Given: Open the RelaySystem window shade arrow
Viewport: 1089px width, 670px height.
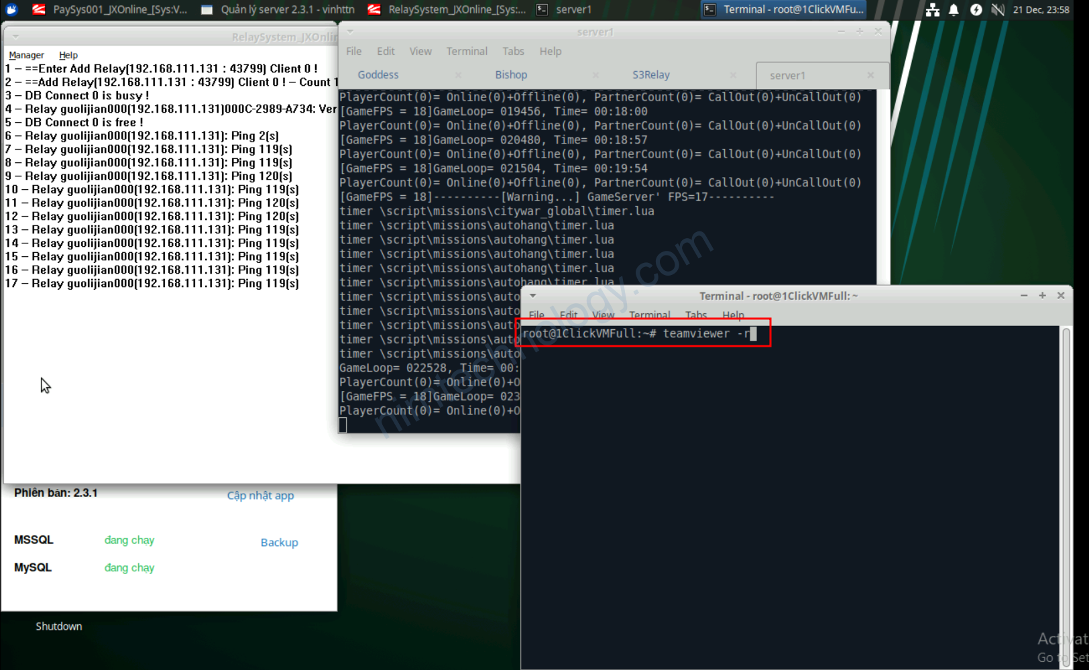Looking at the screenshot, I should [x=15, y=36].
